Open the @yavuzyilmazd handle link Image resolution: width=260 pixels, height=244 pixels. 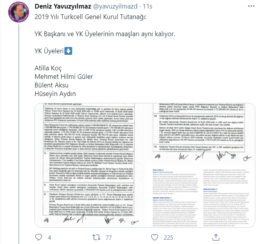pos(115,6)
